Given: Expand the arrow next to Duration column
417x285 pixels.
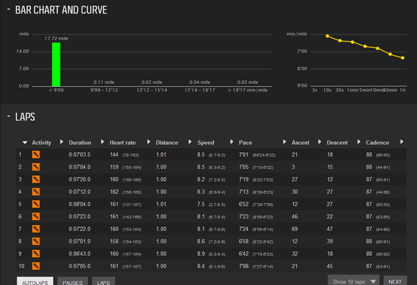Looking at the screenshot, I should point(102,142).
